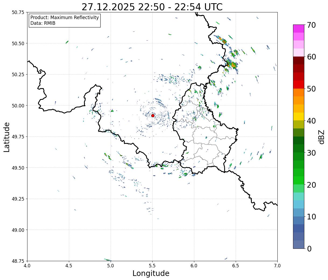Click the 30 colorbar tick label
The image size is (328, 280).
click(311, 153)
